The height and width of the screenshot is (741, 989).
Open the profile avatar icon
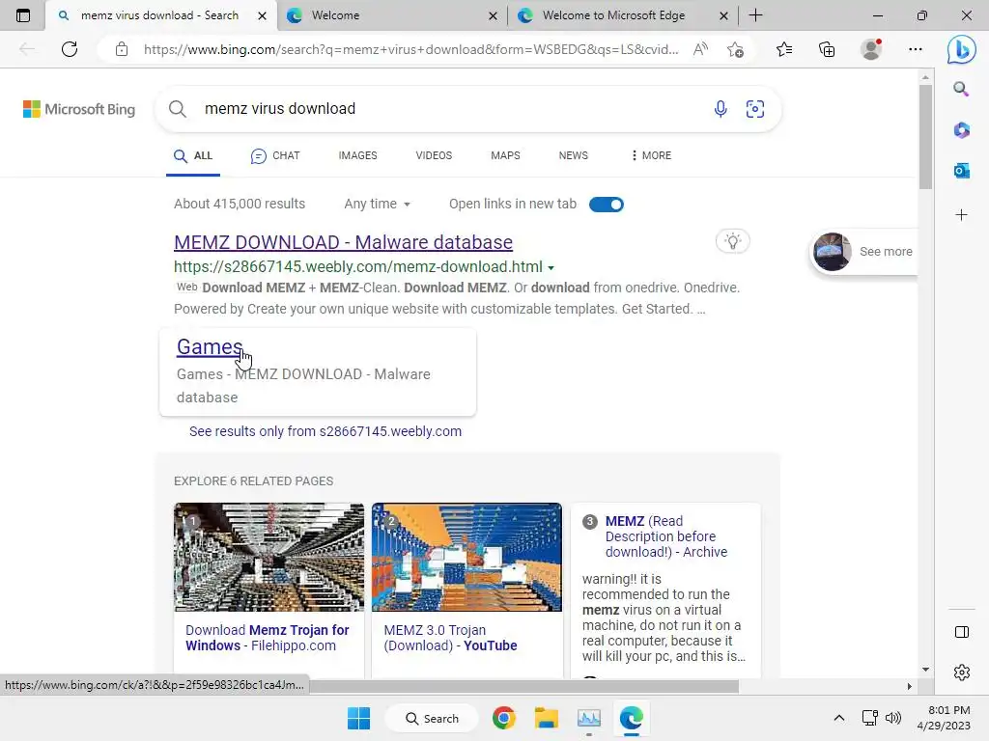(871, 49)
